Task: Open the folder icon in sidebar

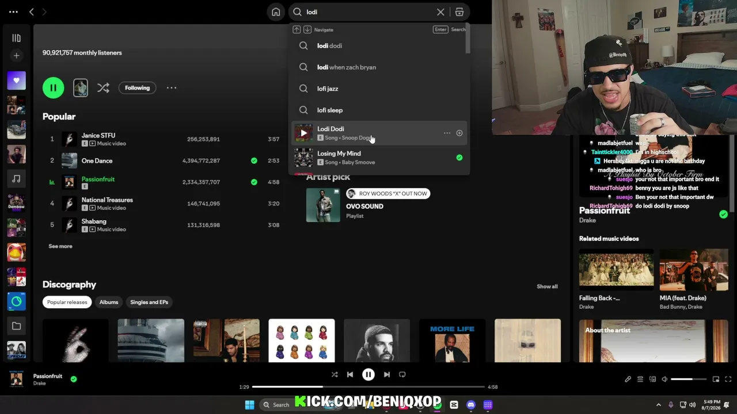Action: coord(16,326)
